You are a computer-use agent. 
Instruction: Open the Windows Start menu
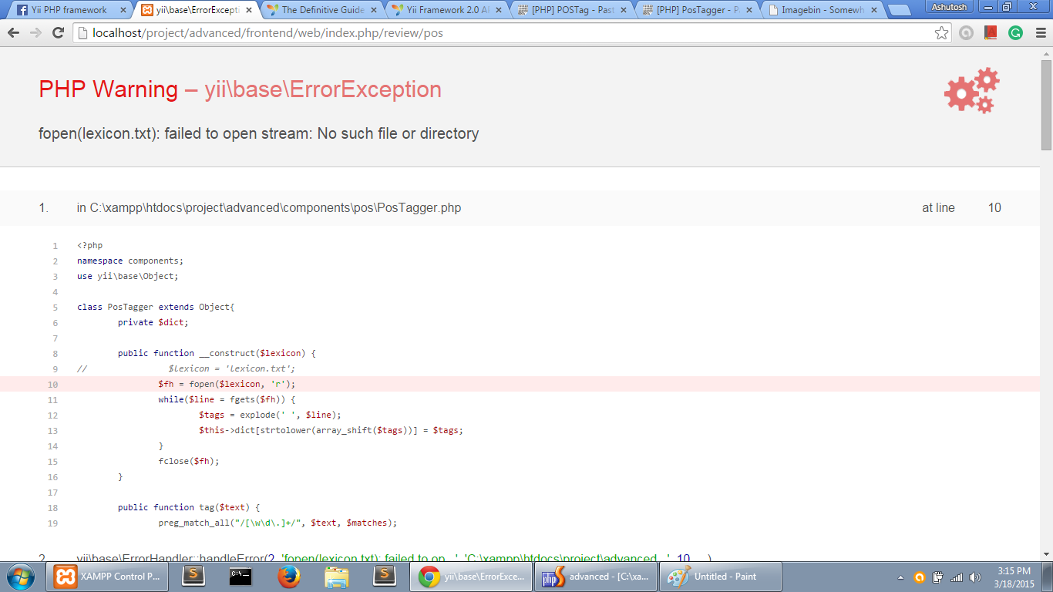click(x=20, y=577)
